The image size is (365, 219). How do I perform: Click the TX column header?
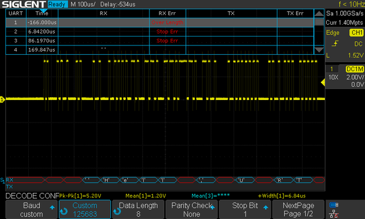pyautogui.click(x=231, y=14)
